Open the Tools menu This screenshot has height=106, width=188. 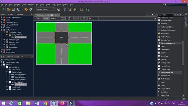[x=59, y=5]
